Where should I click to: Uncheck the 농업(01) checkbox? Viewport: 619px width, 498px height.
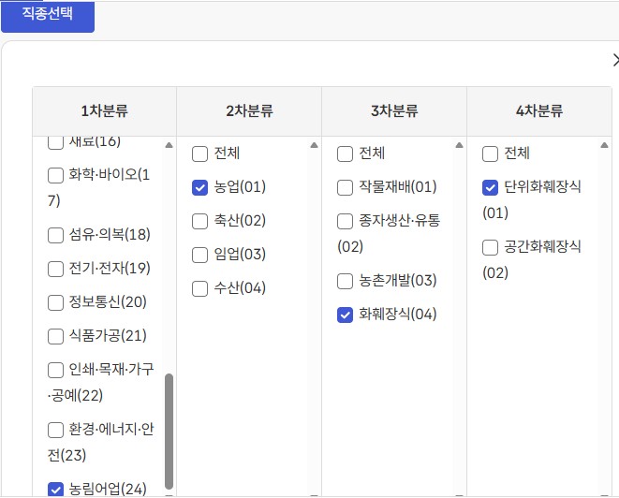click(x=199, y=187)
